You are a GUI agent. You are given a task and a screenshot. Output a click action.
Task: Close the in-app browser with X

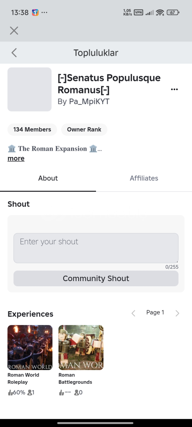(x=14, y=30)
